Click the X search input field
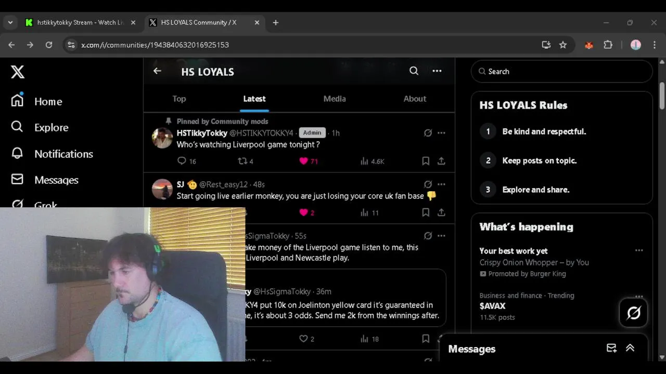This screenshot has height=374, width=666. pos(562,71)
